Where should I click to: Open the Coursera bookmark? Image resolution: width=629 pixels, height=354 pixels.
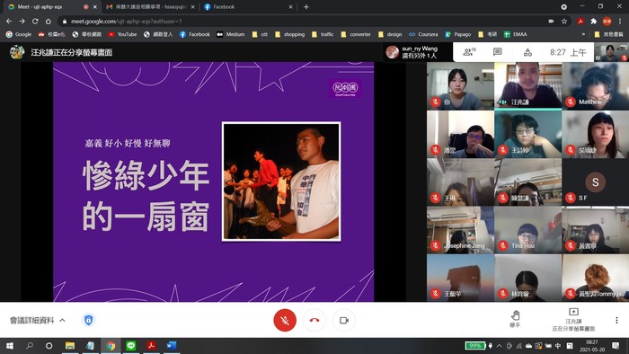[x=423, y=34]
